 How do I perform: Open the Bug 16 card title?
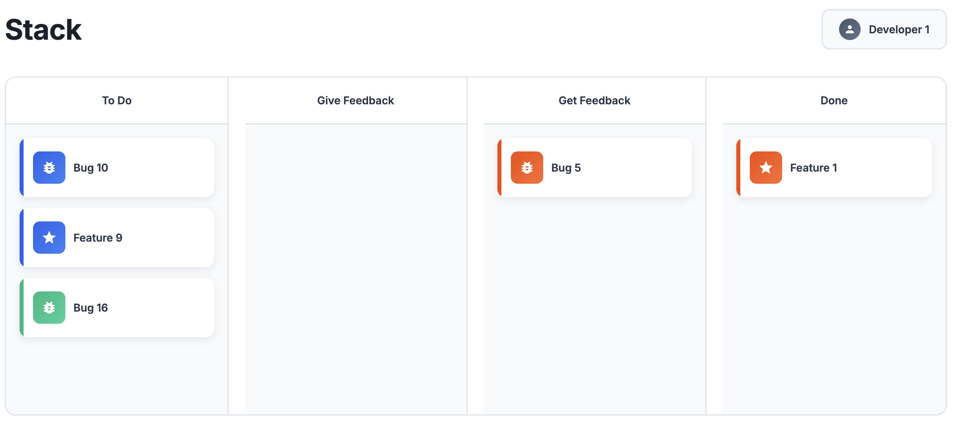[x=90, y=307]
